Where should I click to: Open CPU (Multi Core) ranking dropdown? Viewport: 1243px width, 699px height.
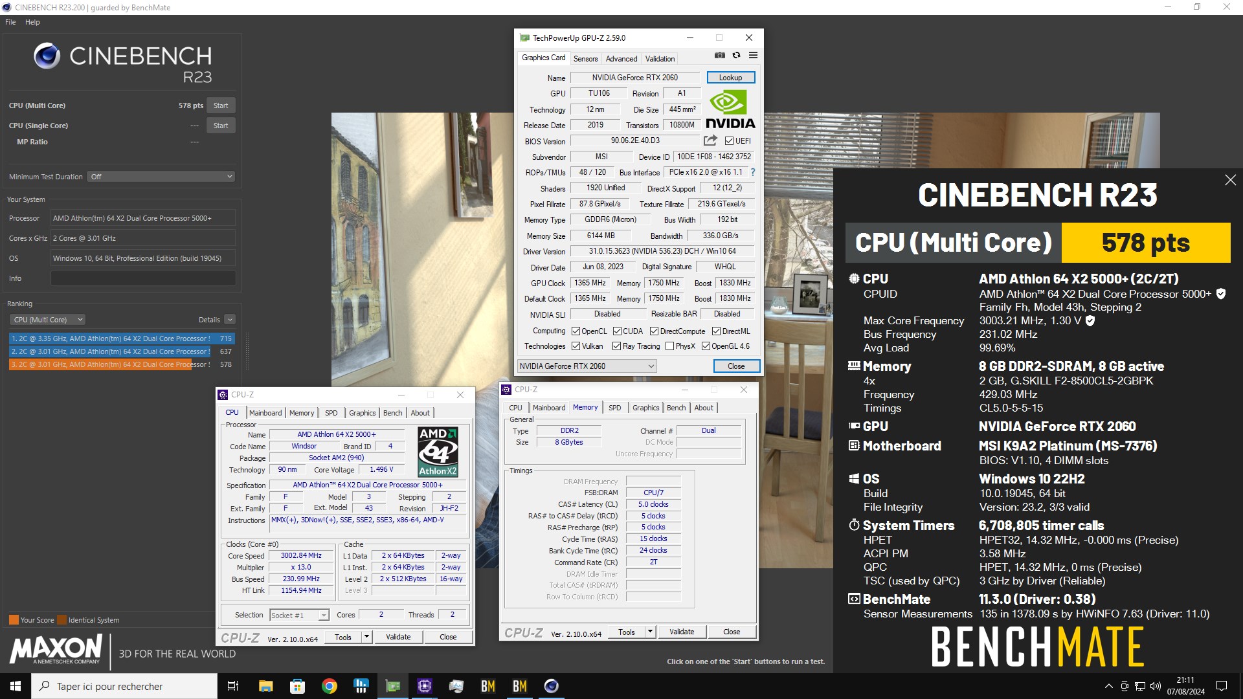pyautogui.click(x=47, y=320)
